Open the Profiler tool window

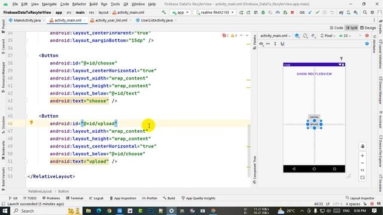tap(150, 198)
